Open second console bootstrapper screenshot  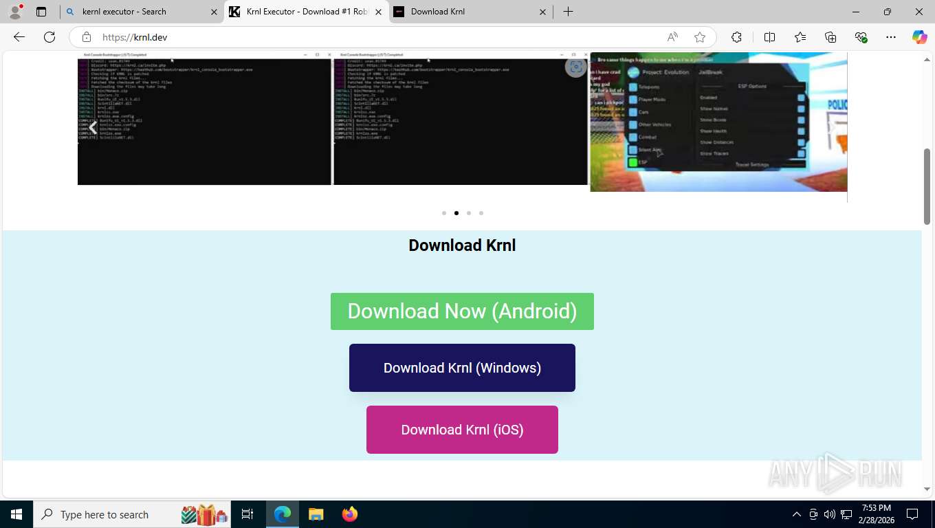(461, 118)
